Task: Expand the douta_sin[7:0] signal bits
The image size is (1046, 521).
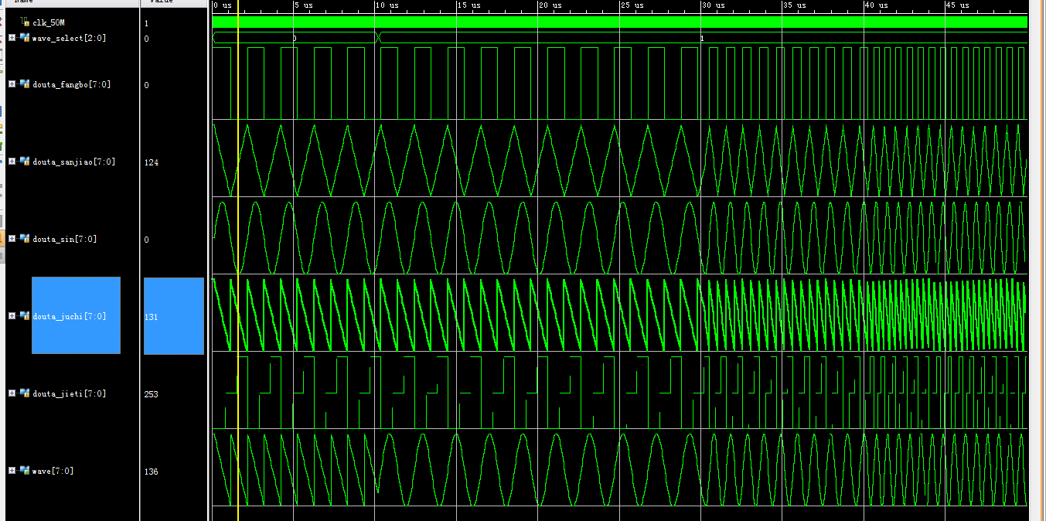Action: (12, 239)
